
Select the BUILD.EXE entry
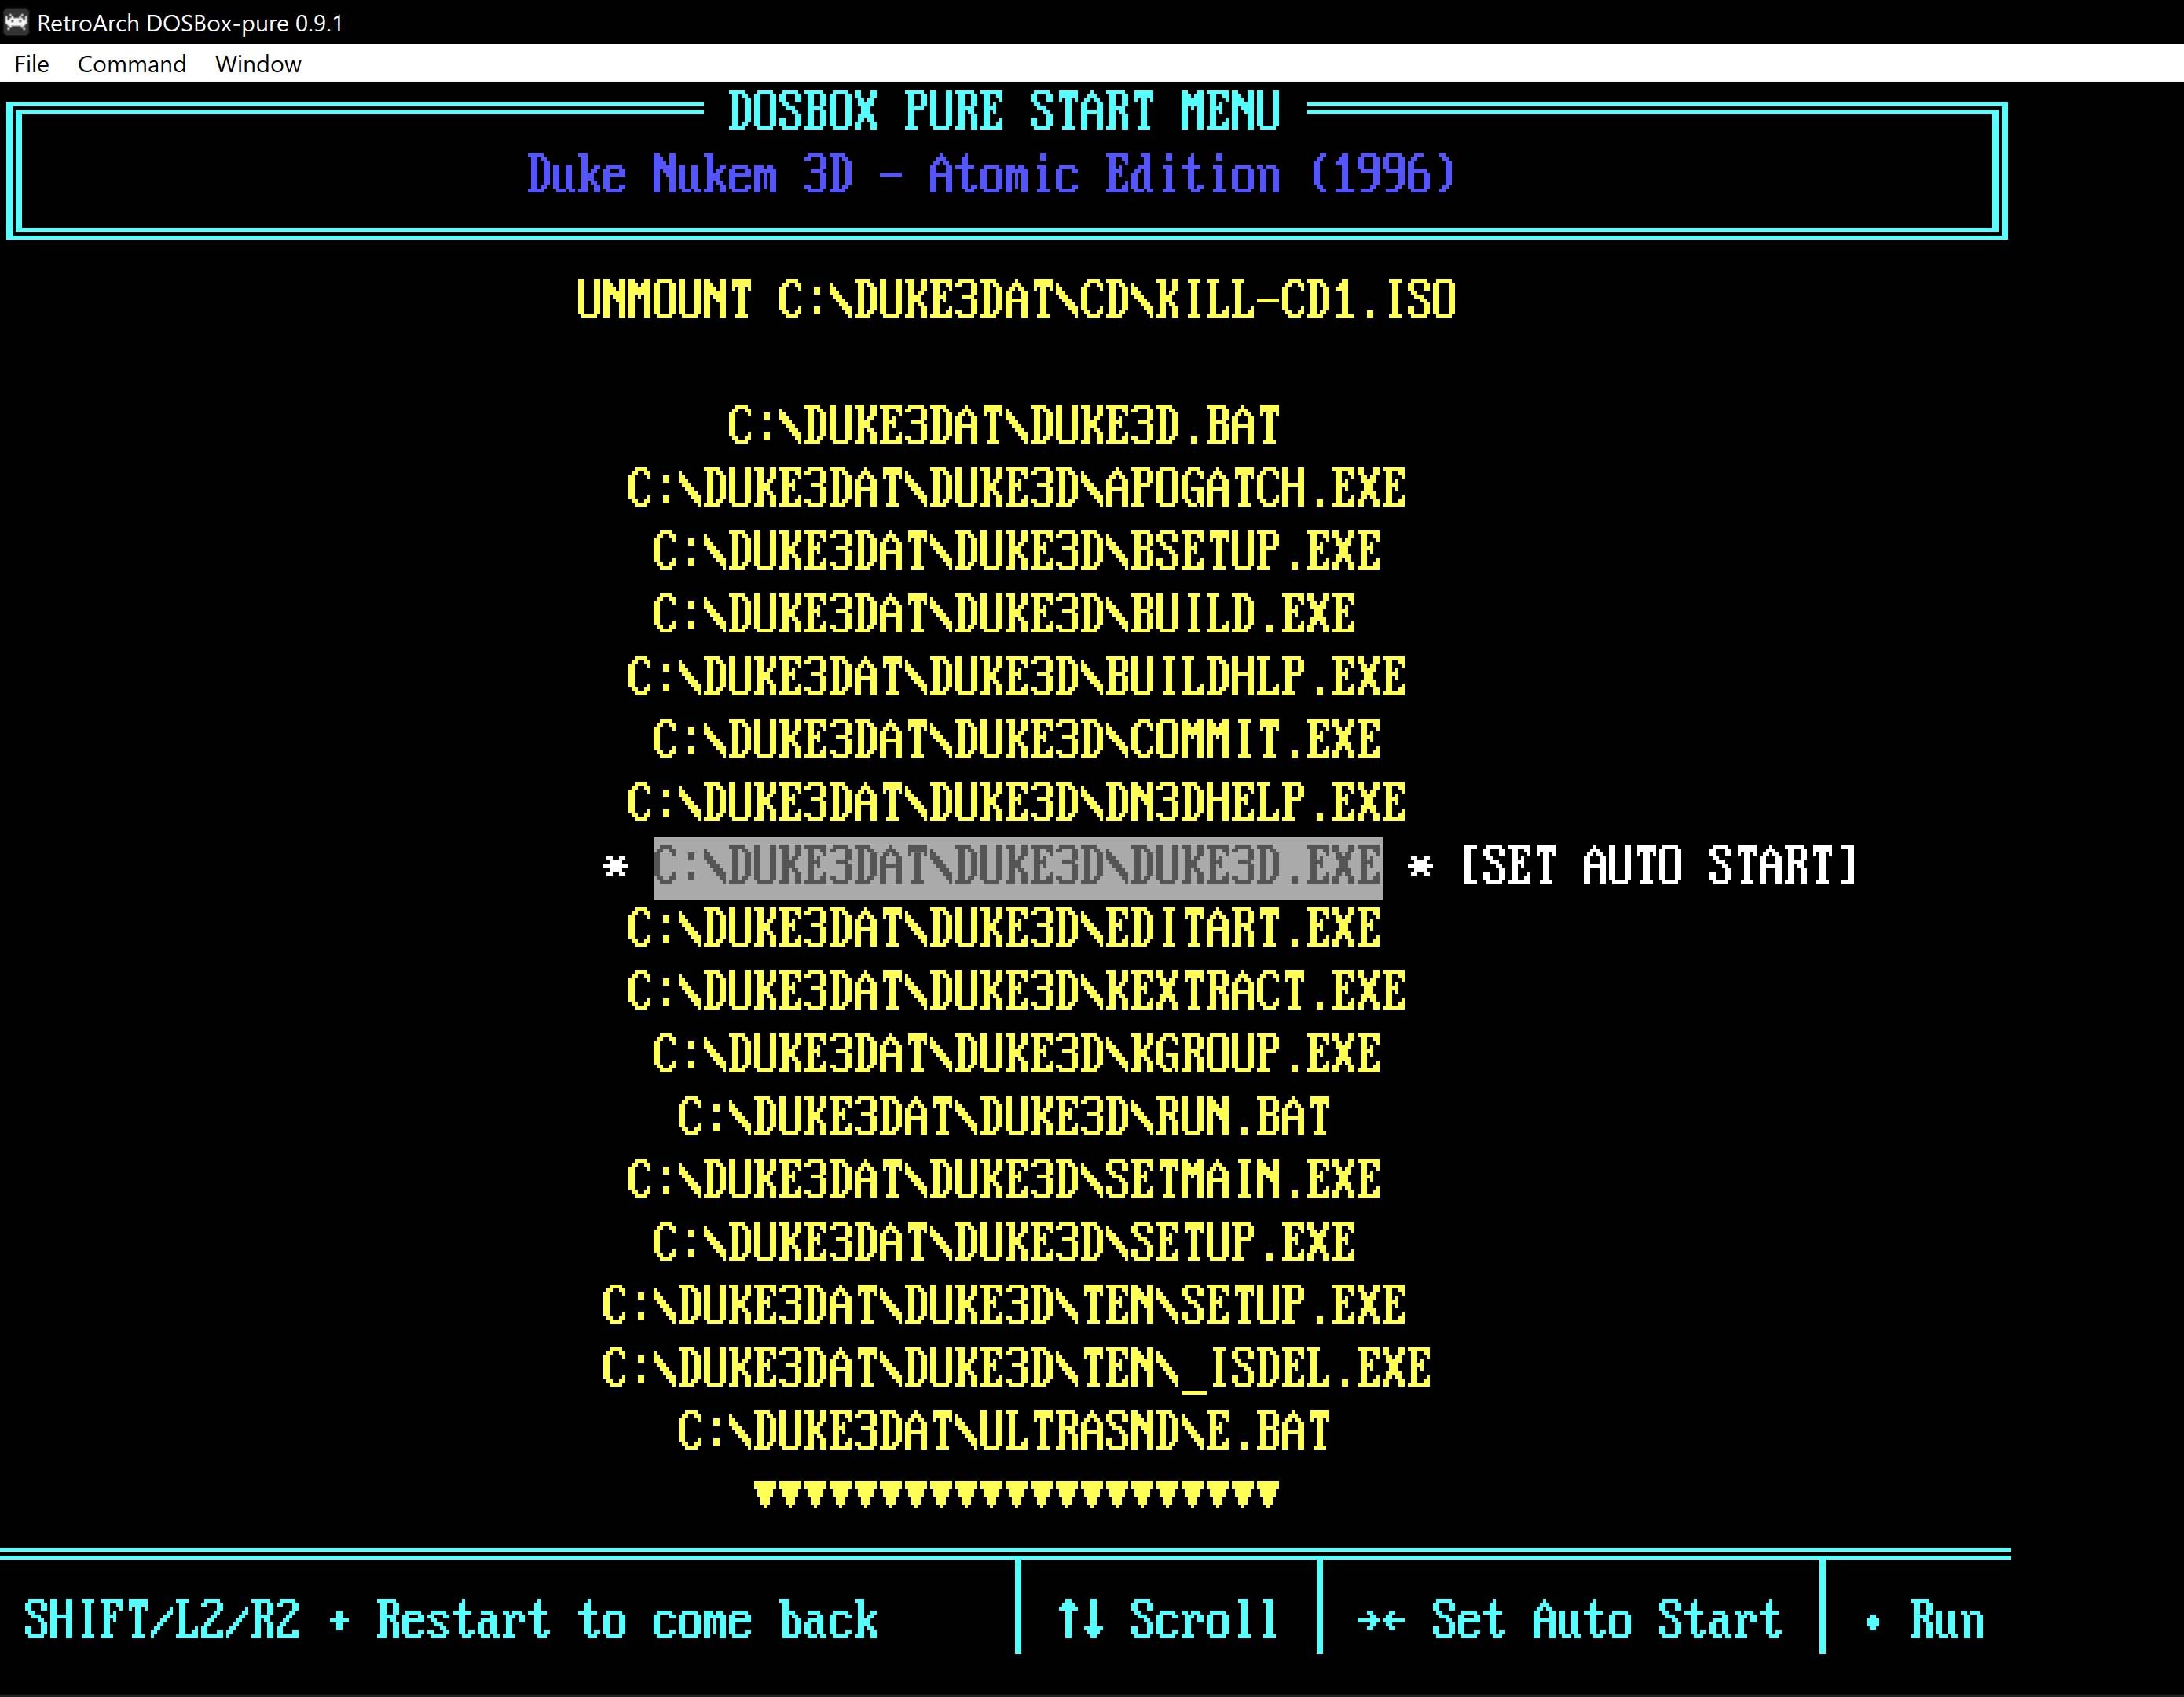pyautogui.click(x=1003, y=615)
